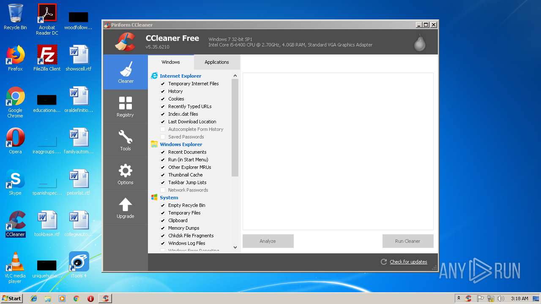Viewport: 541px width, 304px height.
Task: Enable the Saved Passwords checkbox
Action: [x=163, y=137]
